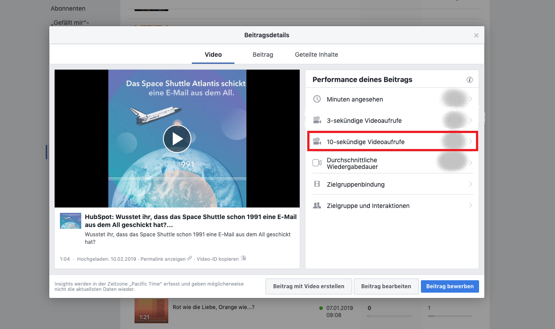This screenshot has height=329, width=555.
Task: Click the HubSpot video title text
Action: (190, 221)
